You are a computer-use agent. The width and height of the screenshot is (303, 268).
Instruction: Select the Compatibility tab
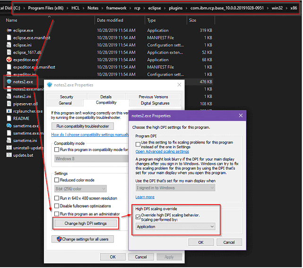(x=106, y=103)
